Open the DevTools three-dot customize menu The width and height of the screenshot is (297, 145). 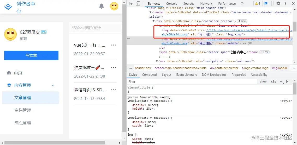(286, 3)
